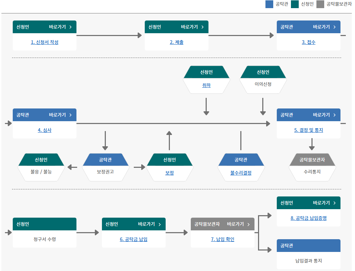Screen dimensions: 355x271
Task: Open '8. 공탁금 납입증명' link
Action: (x=309, y=218)
